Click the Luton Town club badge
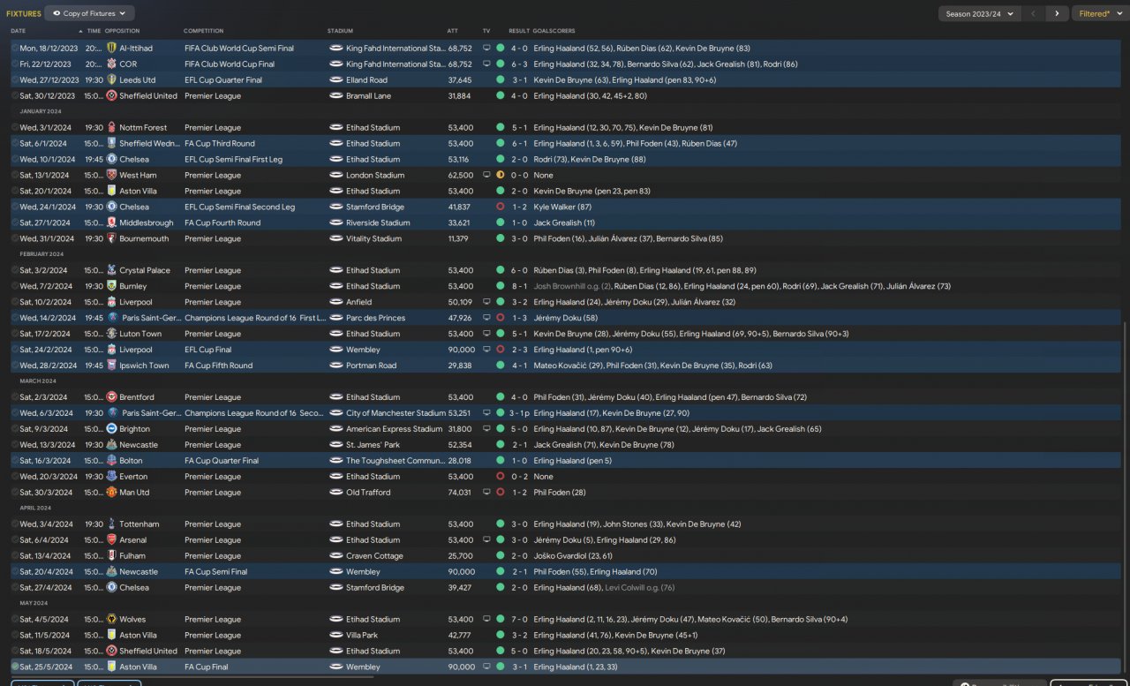Image resolution: width=1130 pixels, height=686 pixels. (112, 335)
